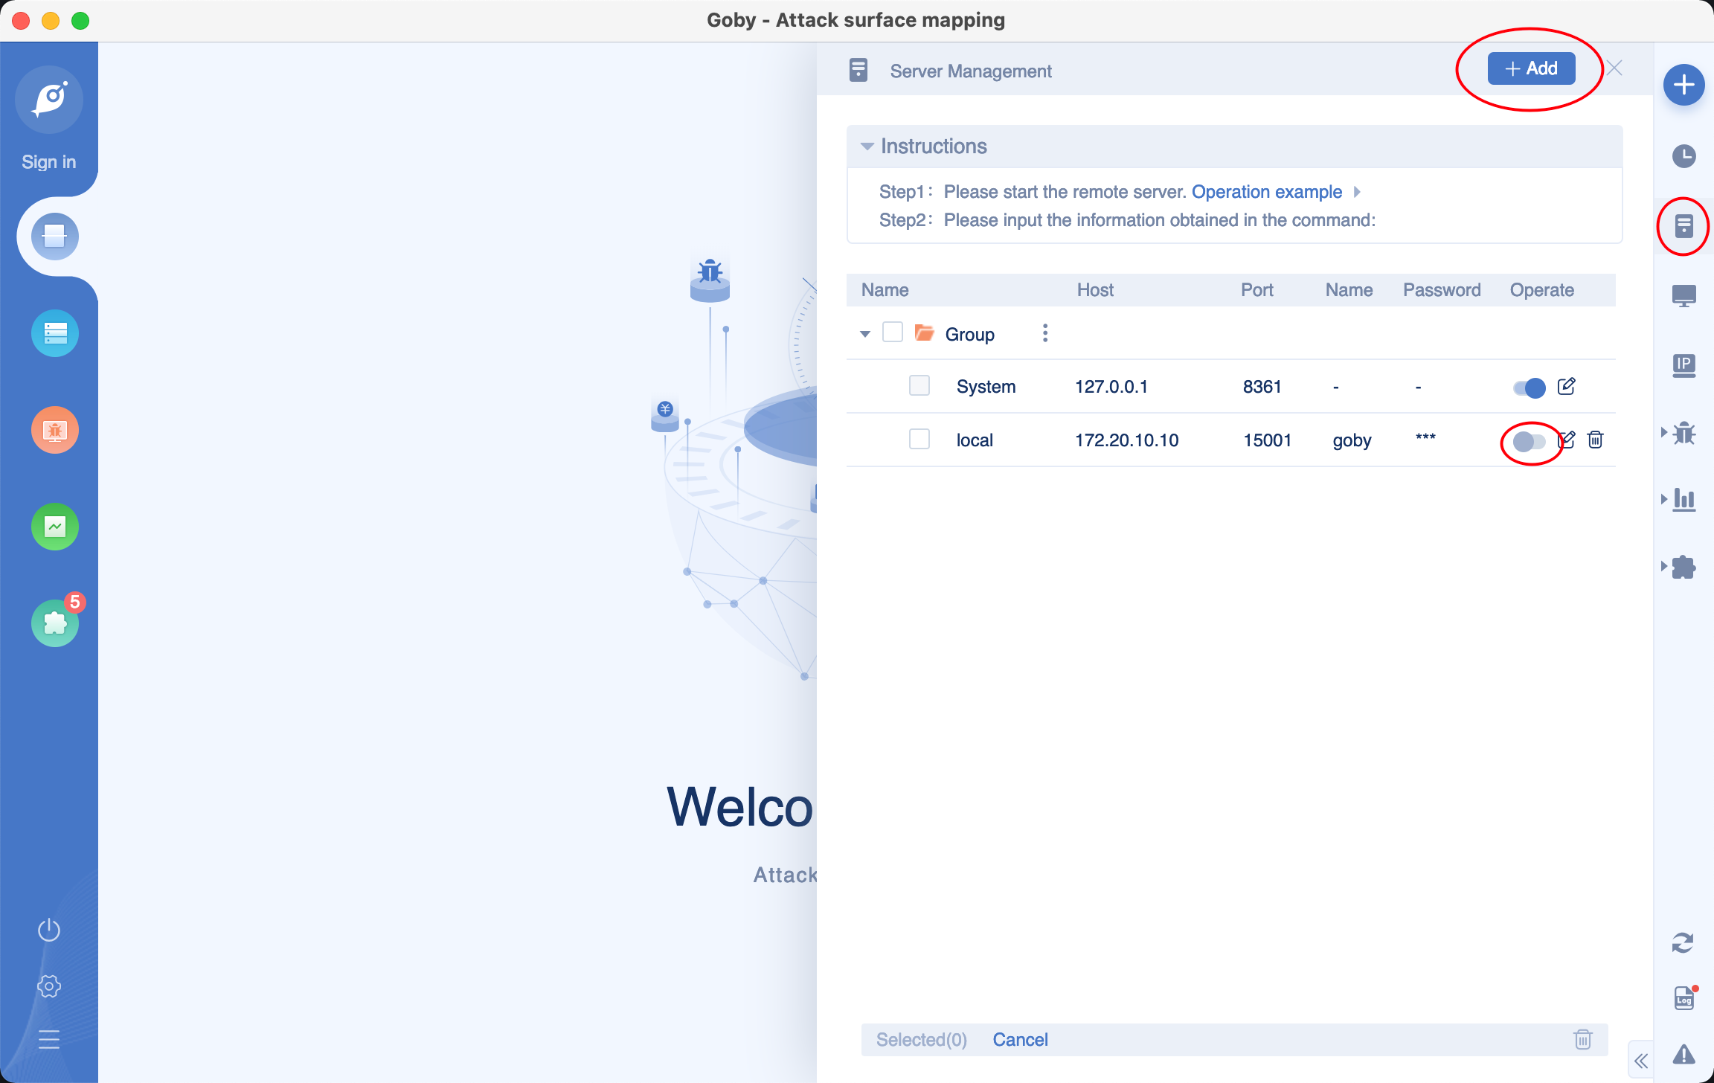Open the Scan section in left sidebar
Screen dimensions: 1714x1083
(x=55, y=237)
